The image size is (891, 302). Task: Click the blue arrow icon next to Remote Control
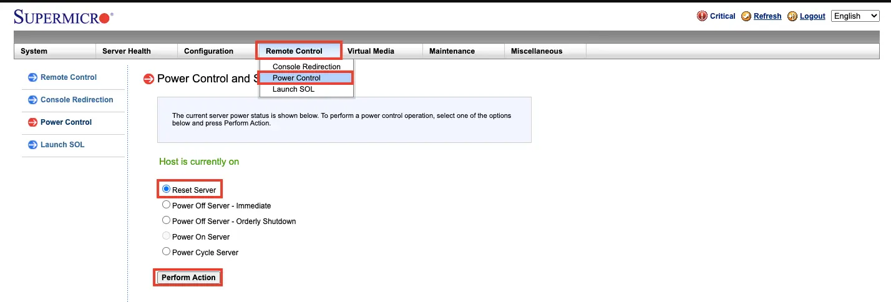(x=32, y=77)
